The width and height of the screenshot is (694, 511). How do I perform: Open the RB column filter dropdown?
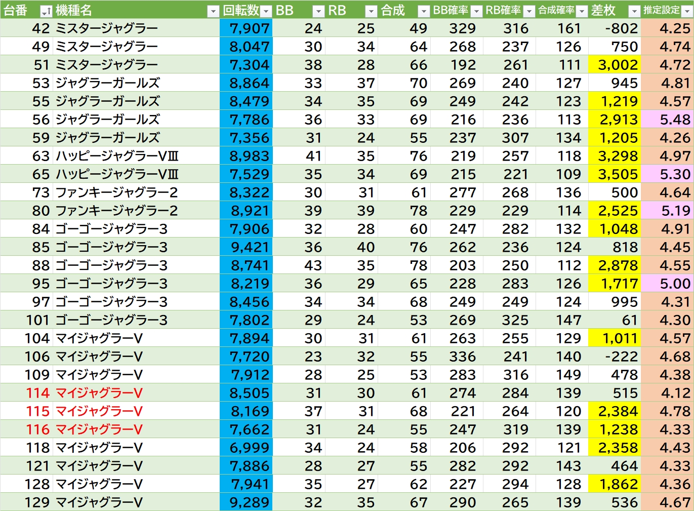tap(371, 11)
